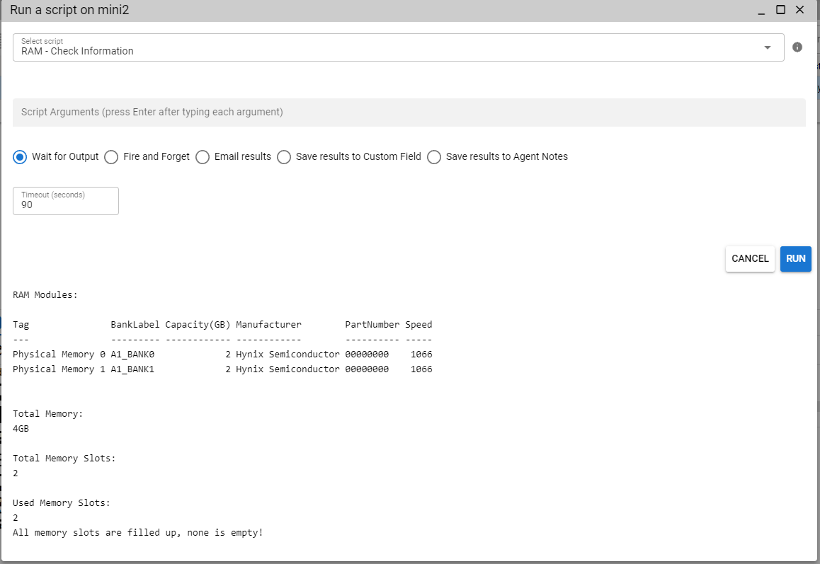Select the Fire and Forget option

[111, 157]
